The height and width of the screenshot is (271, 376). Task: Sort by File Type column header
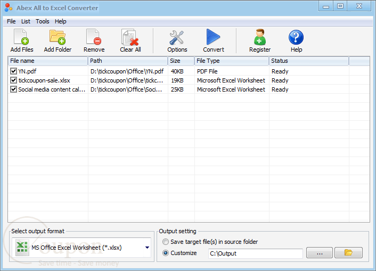click(x=232, y=61)
